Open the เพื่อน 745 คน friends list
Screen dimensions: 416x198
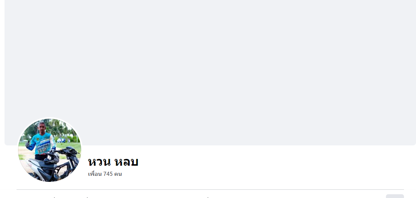pyautogui.click(x=105, y=174)
